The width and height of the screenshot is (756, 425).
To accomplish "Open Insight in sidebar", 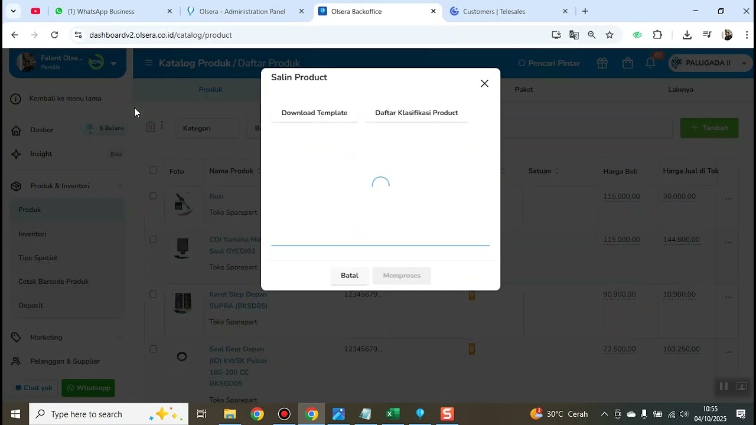I will (41, 154).
